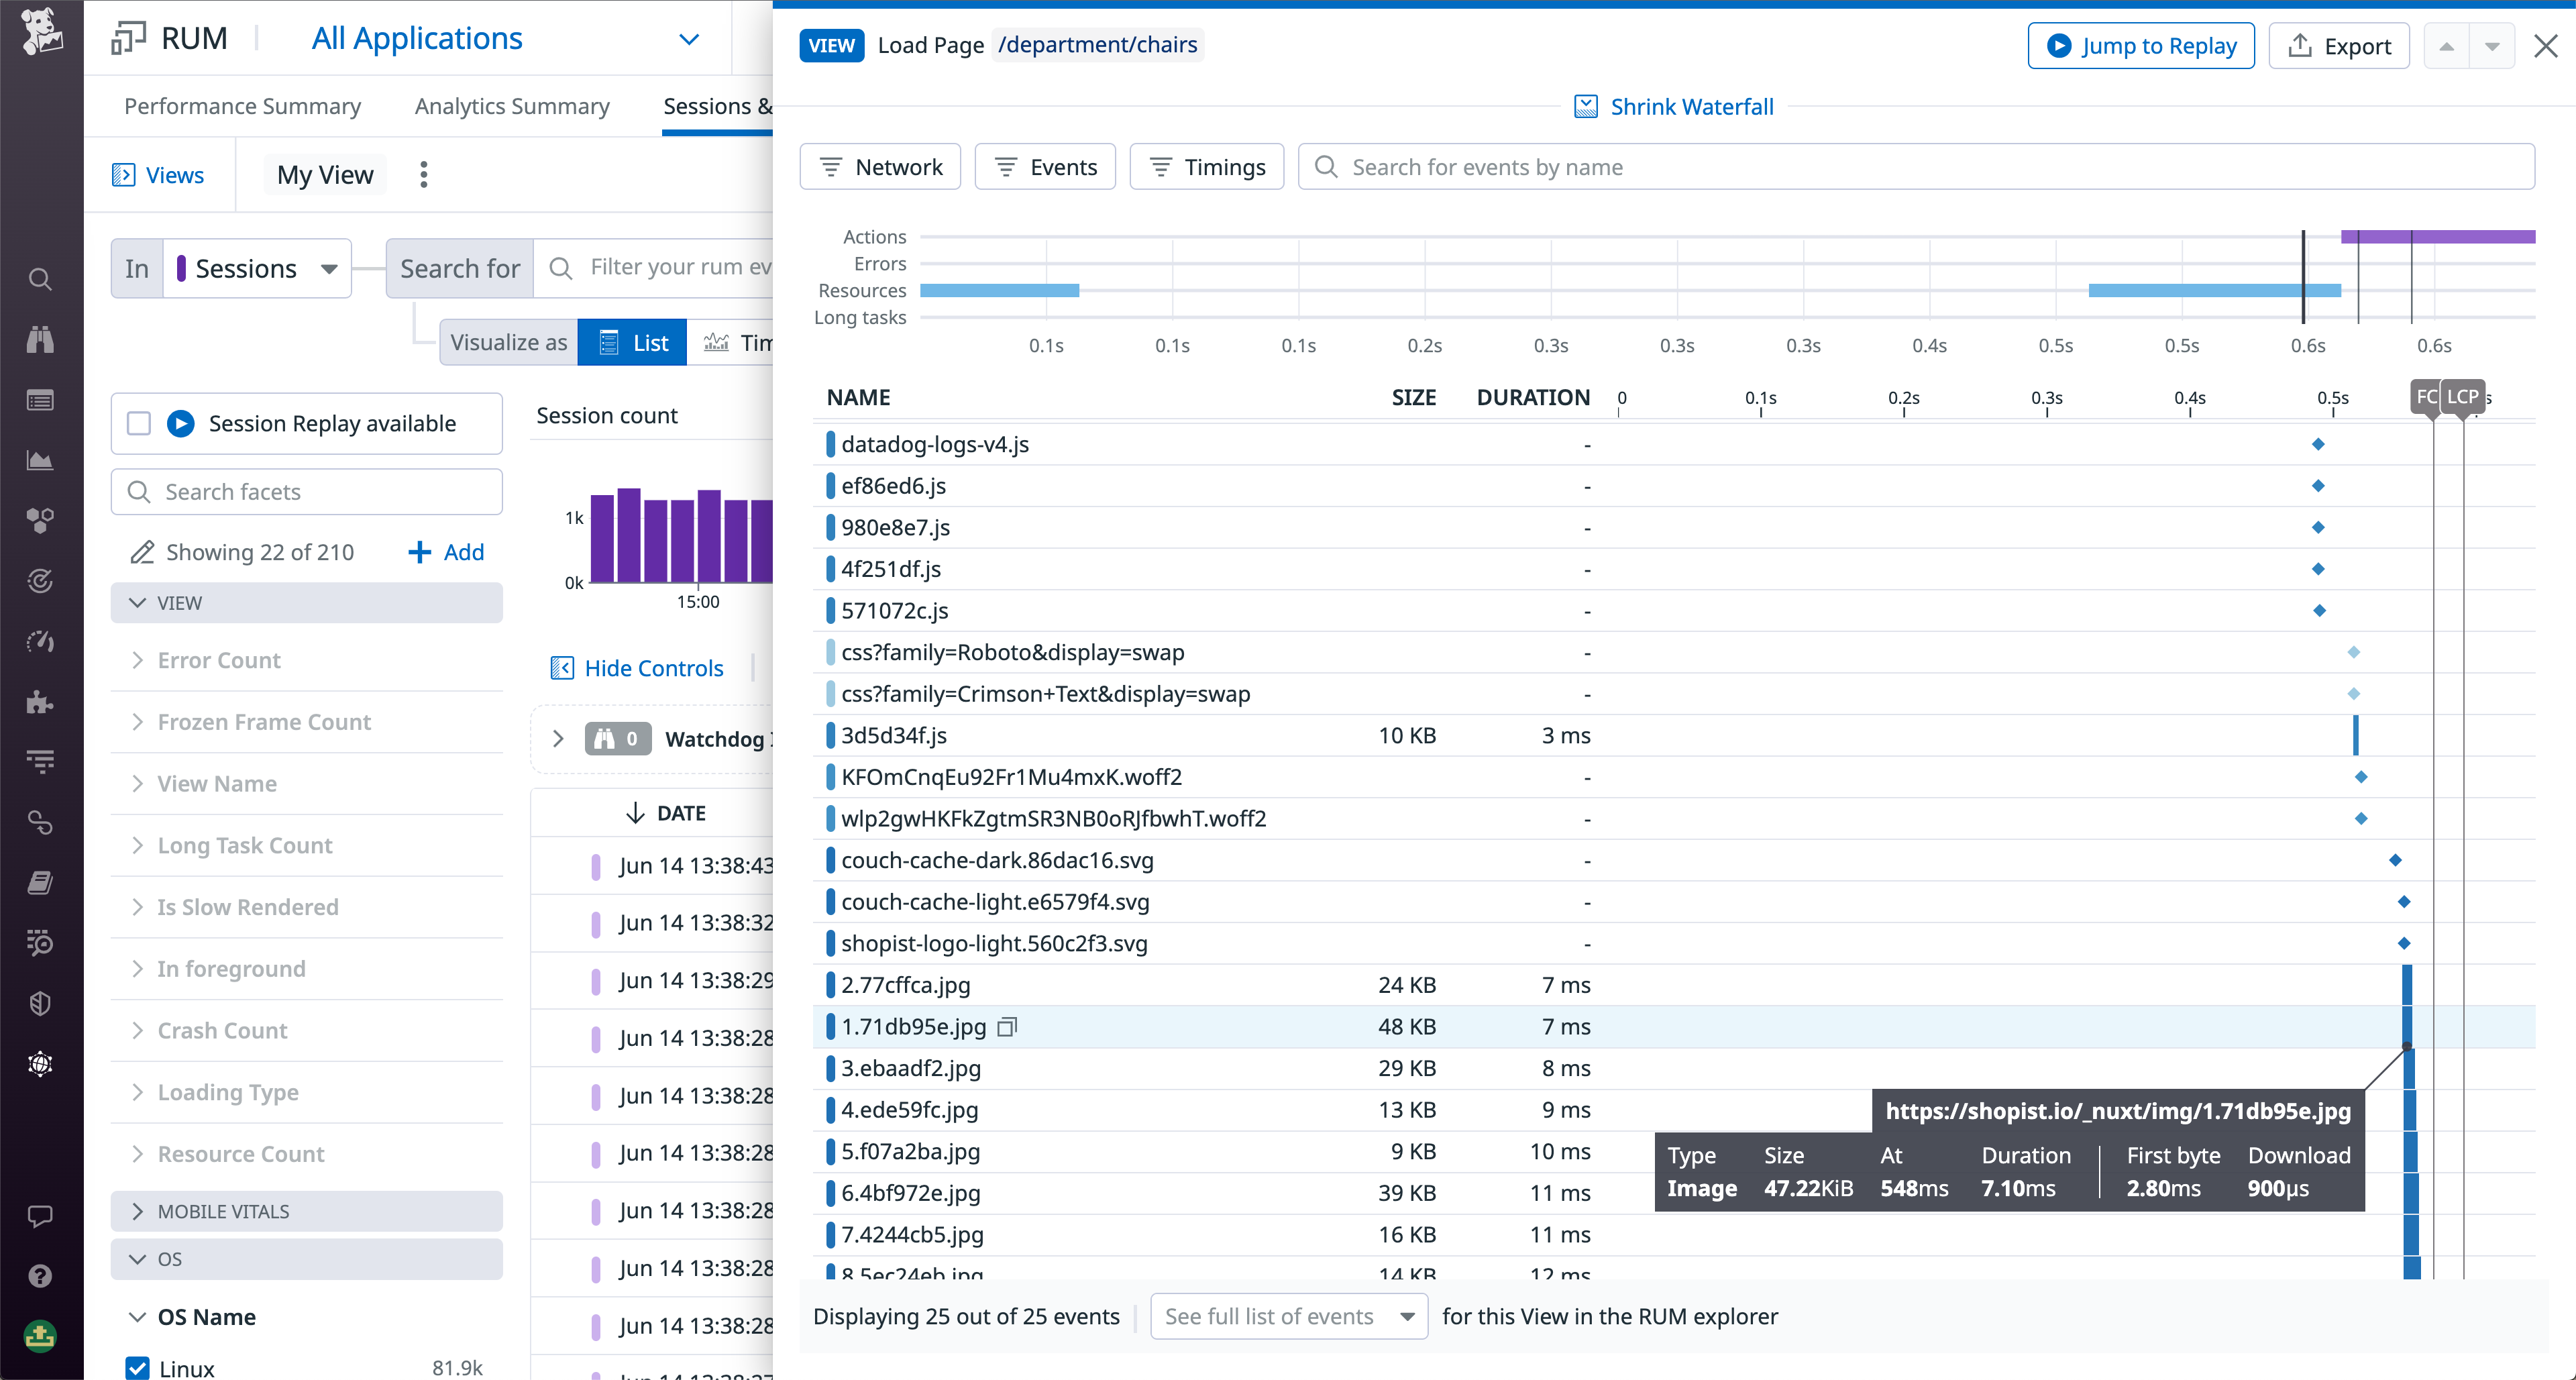Switch to Analytics Summary tab
The height and width of the screenshot is (1380, 2576).
tap(512, 106)
